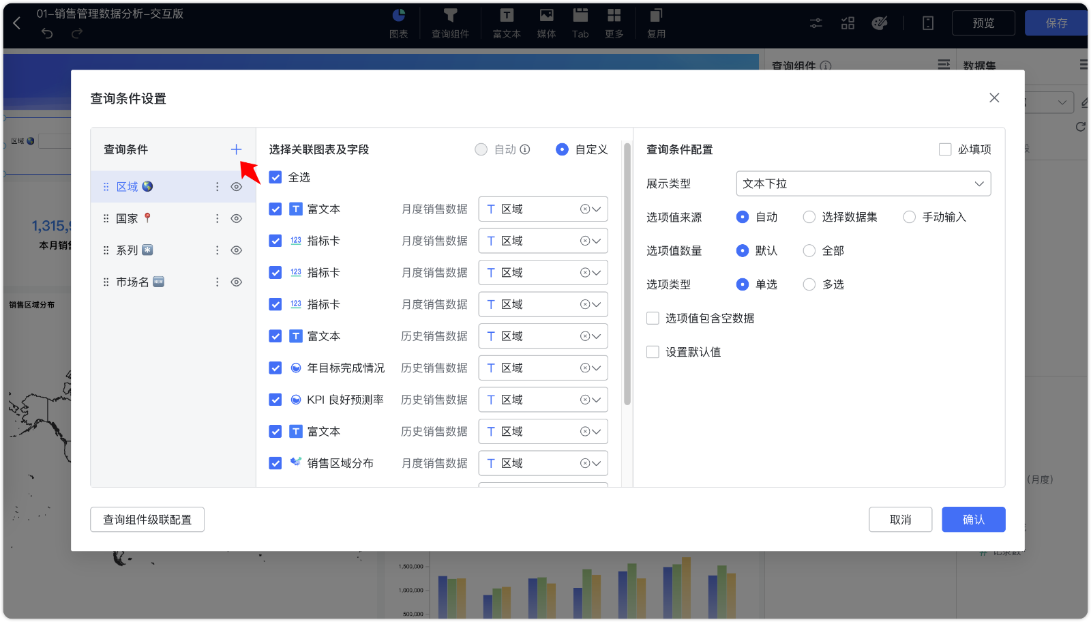Image resolution: width=1091 pixels, height=622 pixels.
Task: Check the 设置默认值 option
Action: pos(653,352)
